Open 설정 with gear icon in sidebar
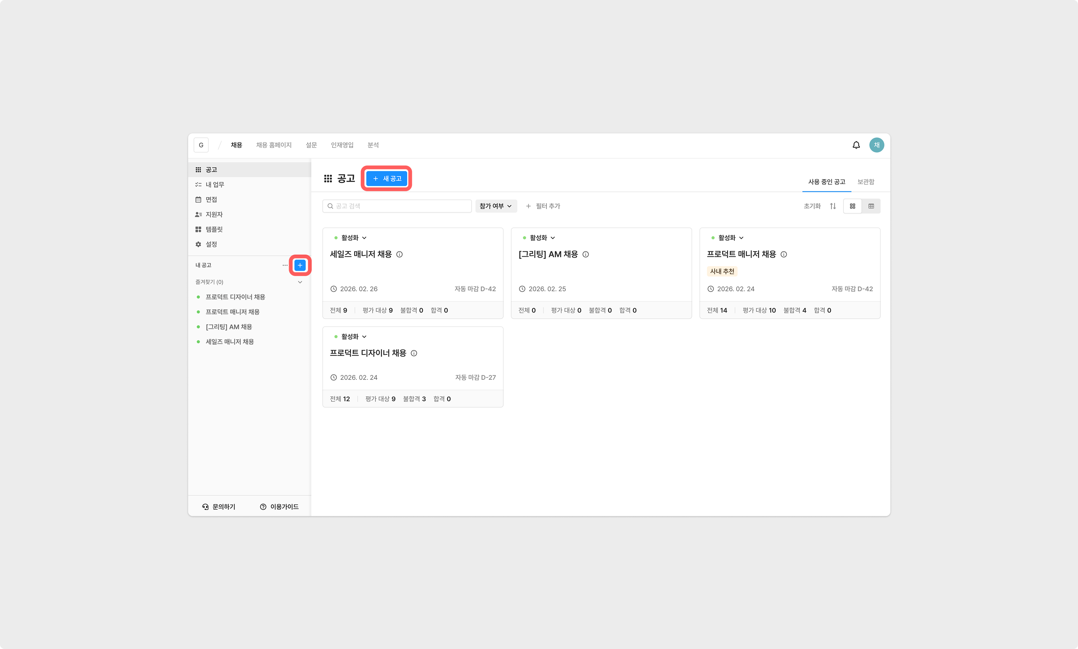1078x649 pixels. point(211,244)
